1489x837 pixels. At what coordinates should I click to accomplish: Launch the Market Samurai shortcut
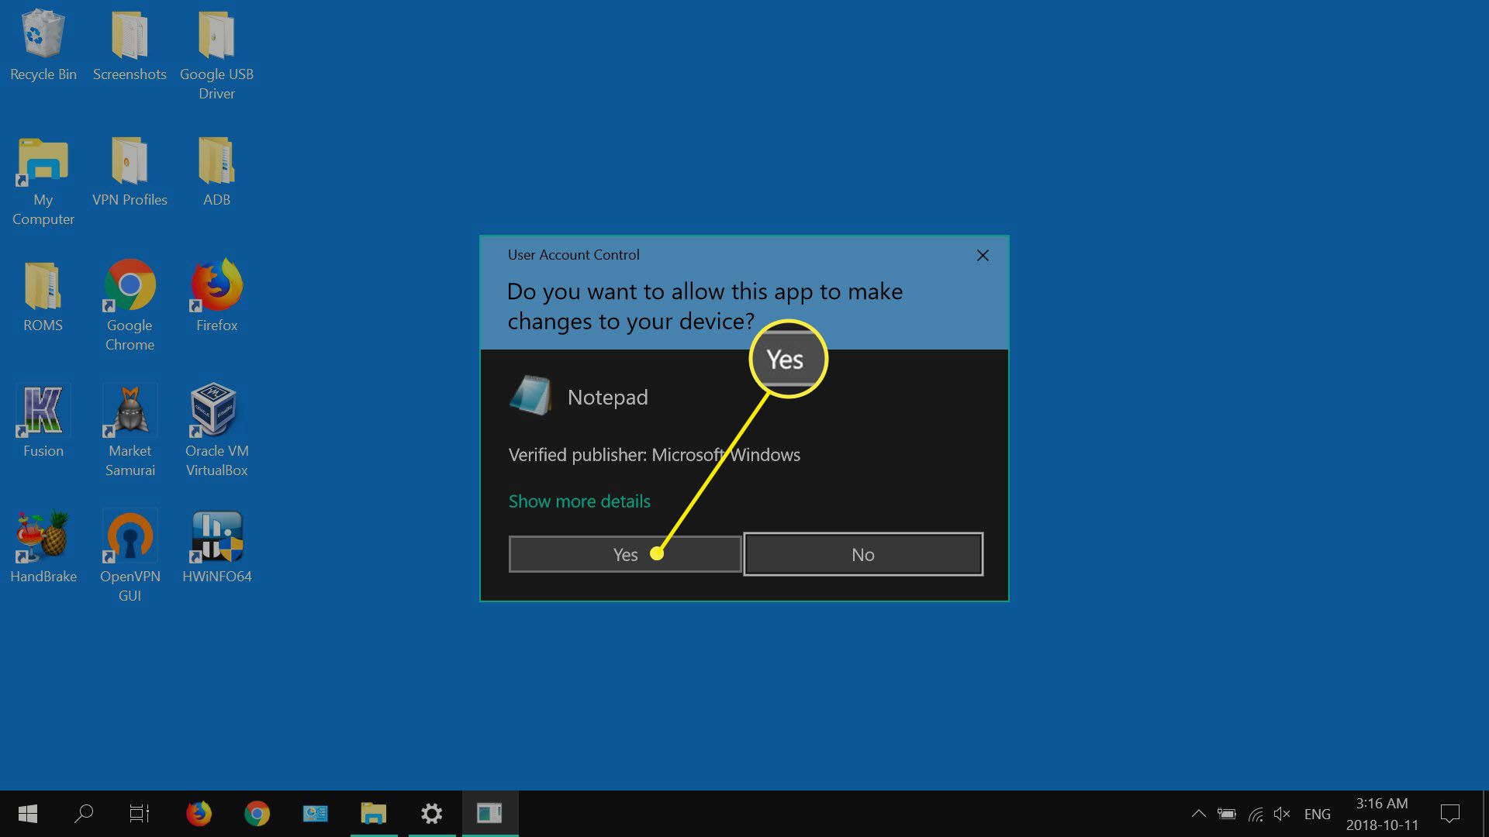(130, 430)
